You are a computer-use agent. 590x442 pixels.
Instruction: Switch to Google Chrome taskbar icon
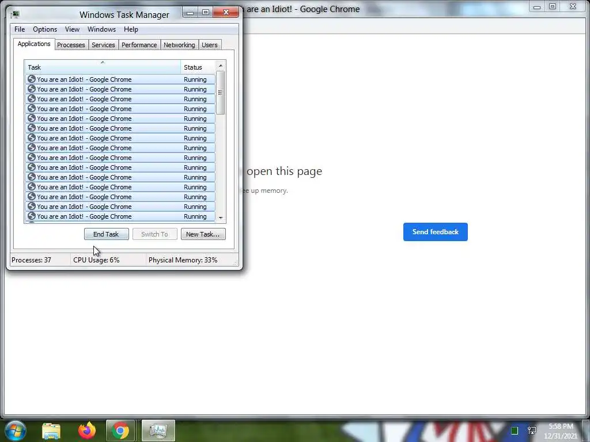(x=120, y=430)
